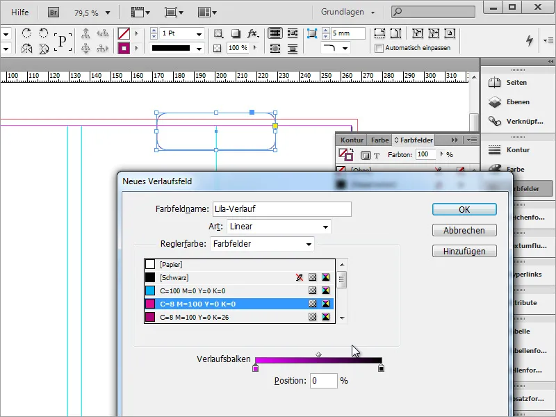This screenshot has height=417, width=556.
Task: Switch to Farbfelder tab in panel
Action: tap(414, 140)
